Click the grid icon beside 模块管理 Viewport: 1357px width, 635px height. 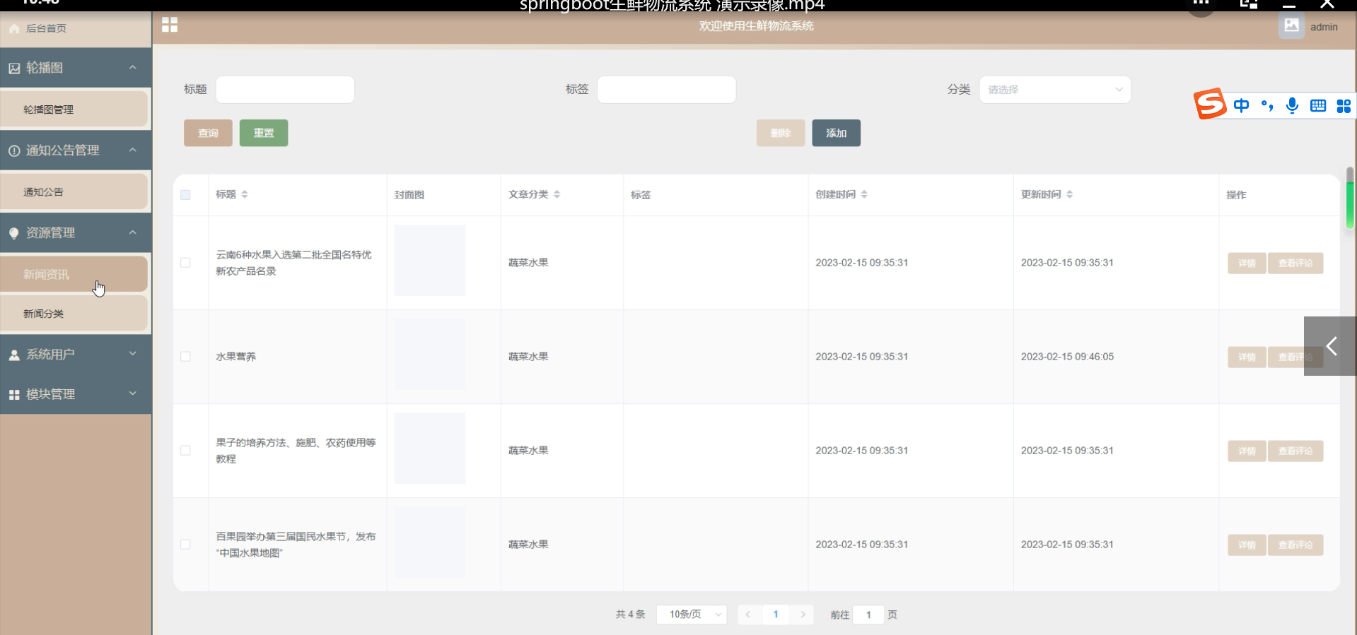14,395
